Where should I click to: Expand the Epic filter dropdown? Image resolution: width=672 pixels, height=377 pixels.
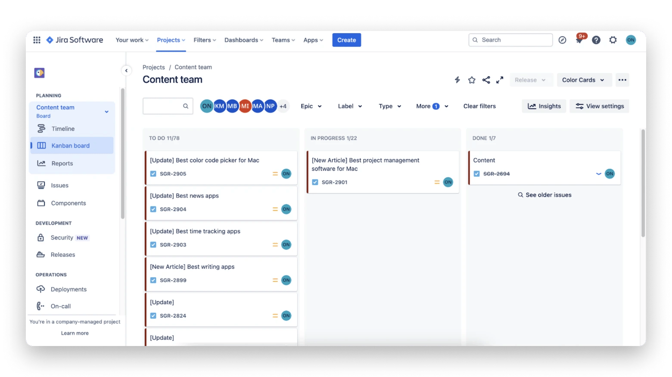[311, 106]
